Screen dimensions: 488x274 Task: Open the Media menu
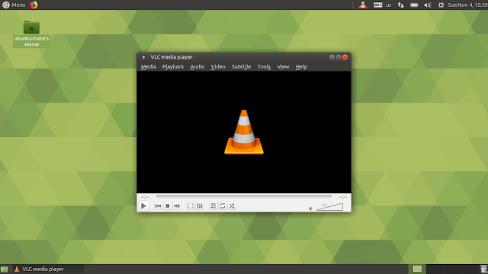click(149, 67)
